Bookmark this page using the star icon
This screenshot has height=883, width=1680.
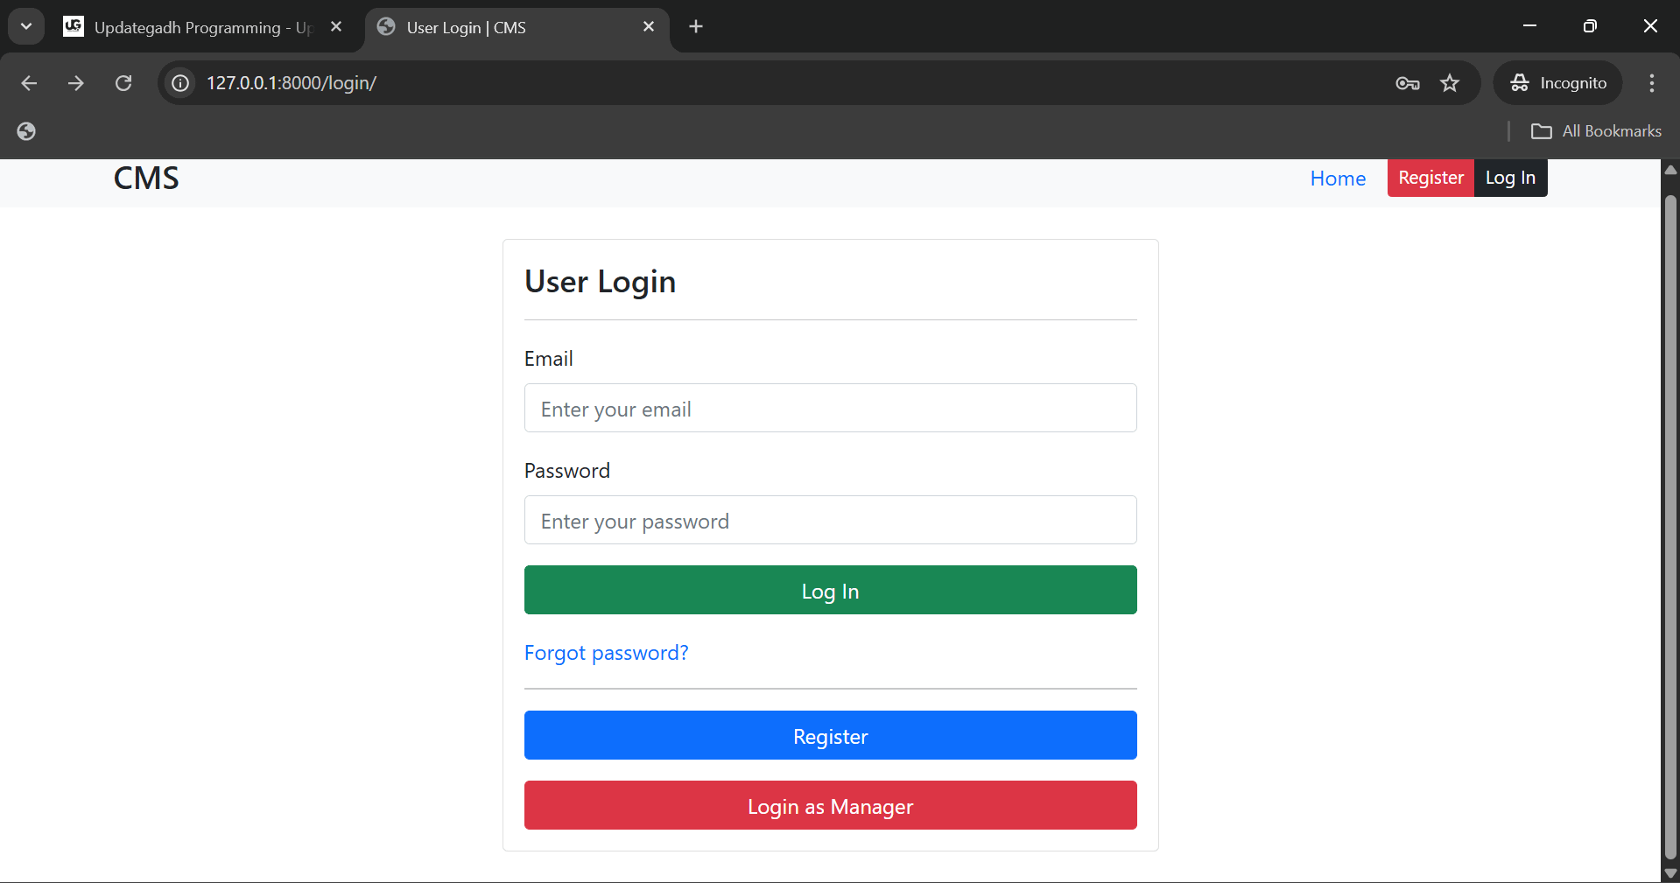click(x=1450, y=83)
